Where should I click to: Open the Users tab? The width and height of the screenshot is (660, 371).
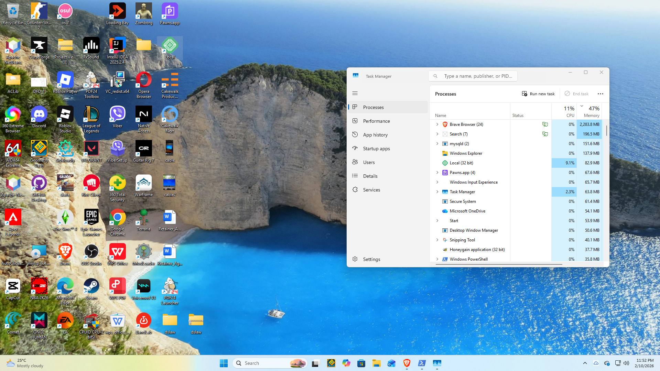click(x=388, y=162)
